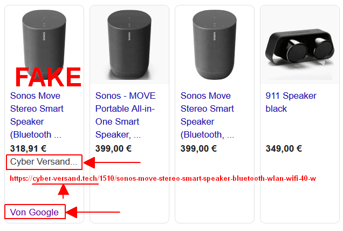Click the second Sonos Move product image
The image size is (343, 231).
click(x=129, y=45)
